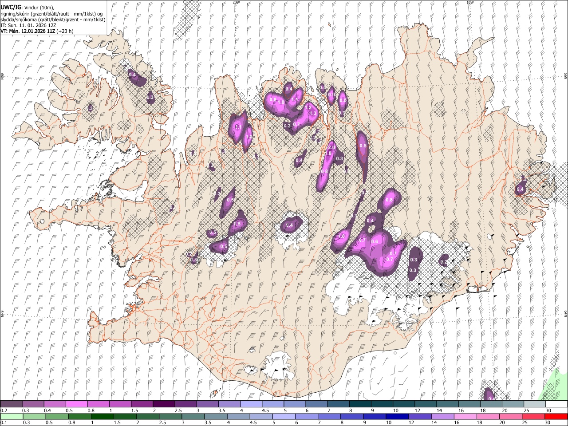The width and height of the screenshot is (568, 426).
Task: Click the rain scale swatch between 0.5 and 0.8
Action: (x=57, y=416)
